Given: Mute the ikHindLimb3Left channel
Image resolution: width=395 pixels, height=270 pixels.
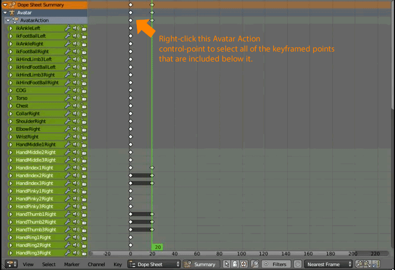Looking at the screenshot, I should tap(76, 59).
